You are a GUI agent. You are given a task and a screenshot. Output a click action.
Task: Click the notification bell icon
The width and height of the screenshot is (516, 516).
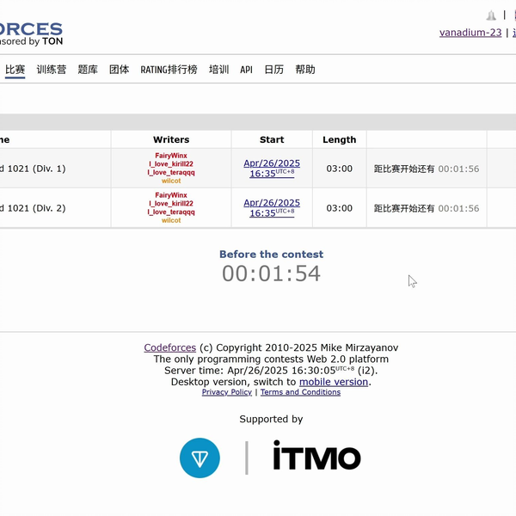coord(491,15)
